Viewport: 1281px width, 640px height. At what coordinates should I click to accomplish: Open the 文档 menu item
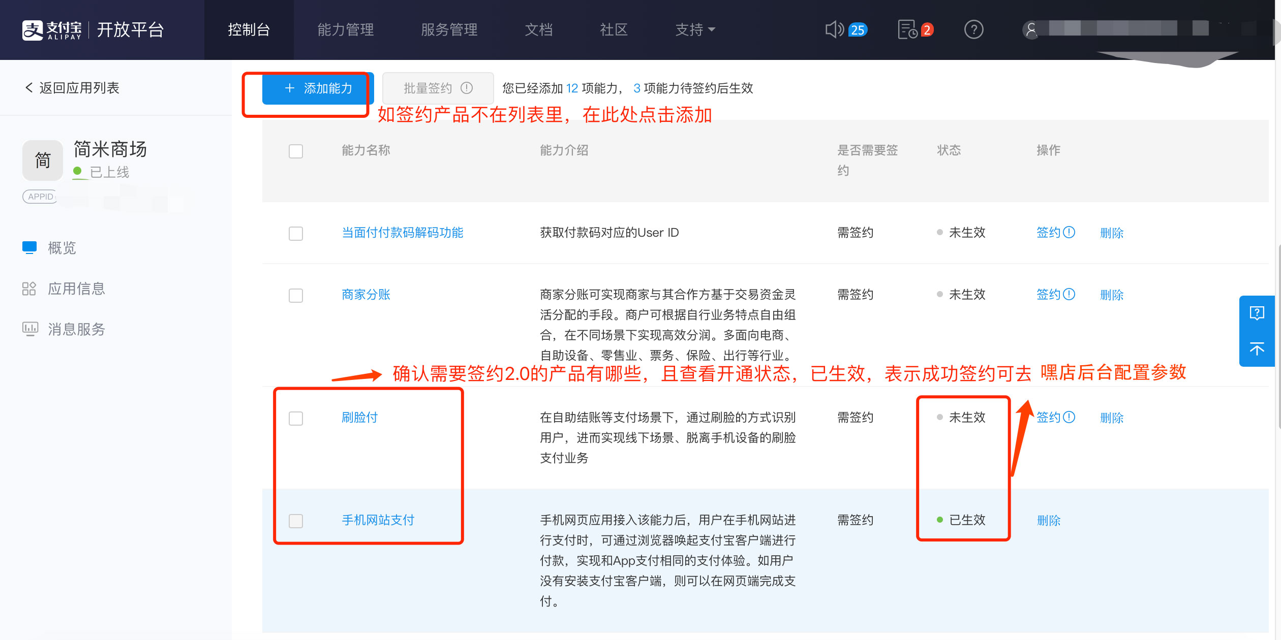pyautogui.click(x=539, y=30)
